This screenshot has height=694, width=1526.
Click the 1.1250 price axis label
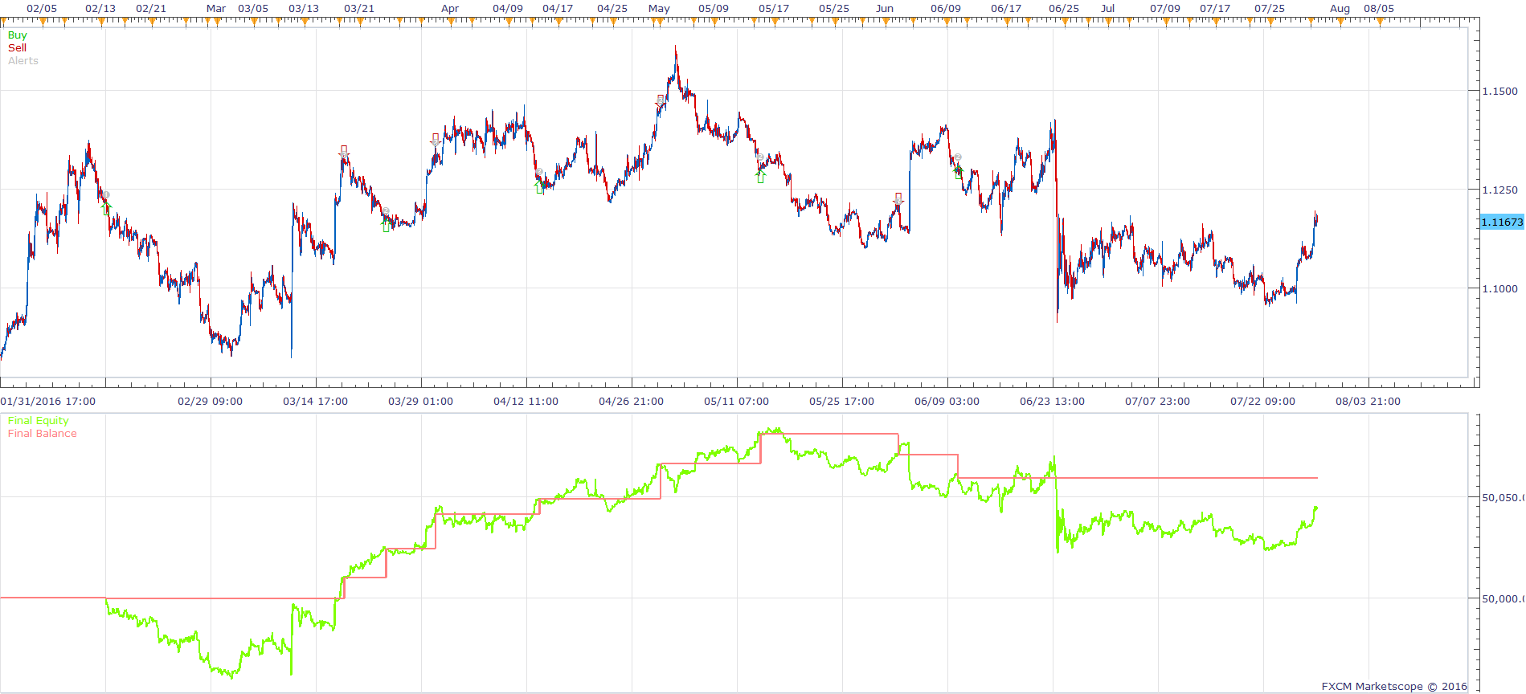tap(1500, 190)
